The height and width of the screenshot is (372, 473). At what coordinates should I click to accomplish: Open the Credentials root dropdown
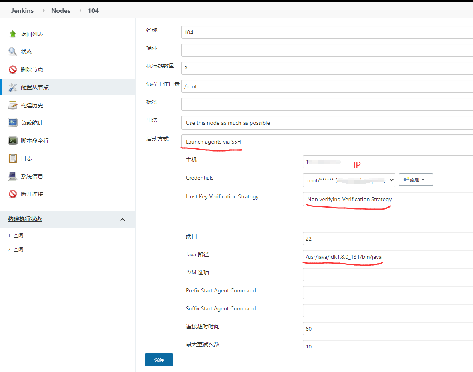(349, 180)
